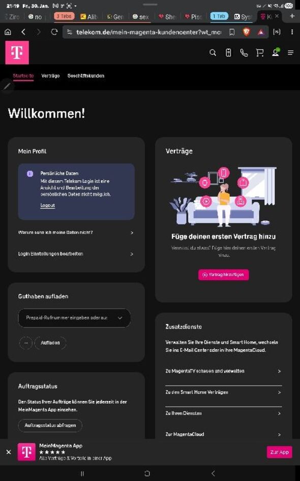This screenshot has width=300, height=481.
Task: Click the Logout link
Action: point(47,205)
